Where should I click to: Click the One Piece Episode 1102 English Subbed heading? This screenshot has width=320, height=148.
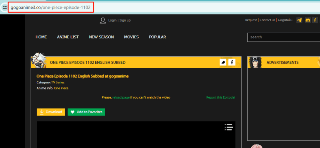[82, 76]
